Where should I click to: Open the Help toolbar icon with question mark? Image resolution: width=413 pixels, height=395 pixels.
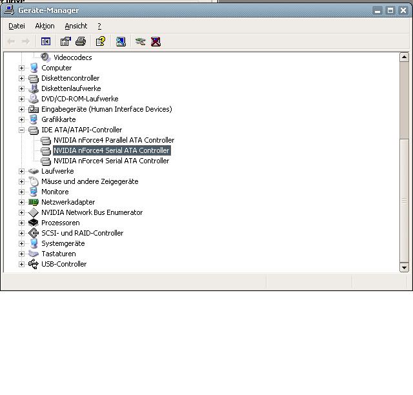[101, 41]
